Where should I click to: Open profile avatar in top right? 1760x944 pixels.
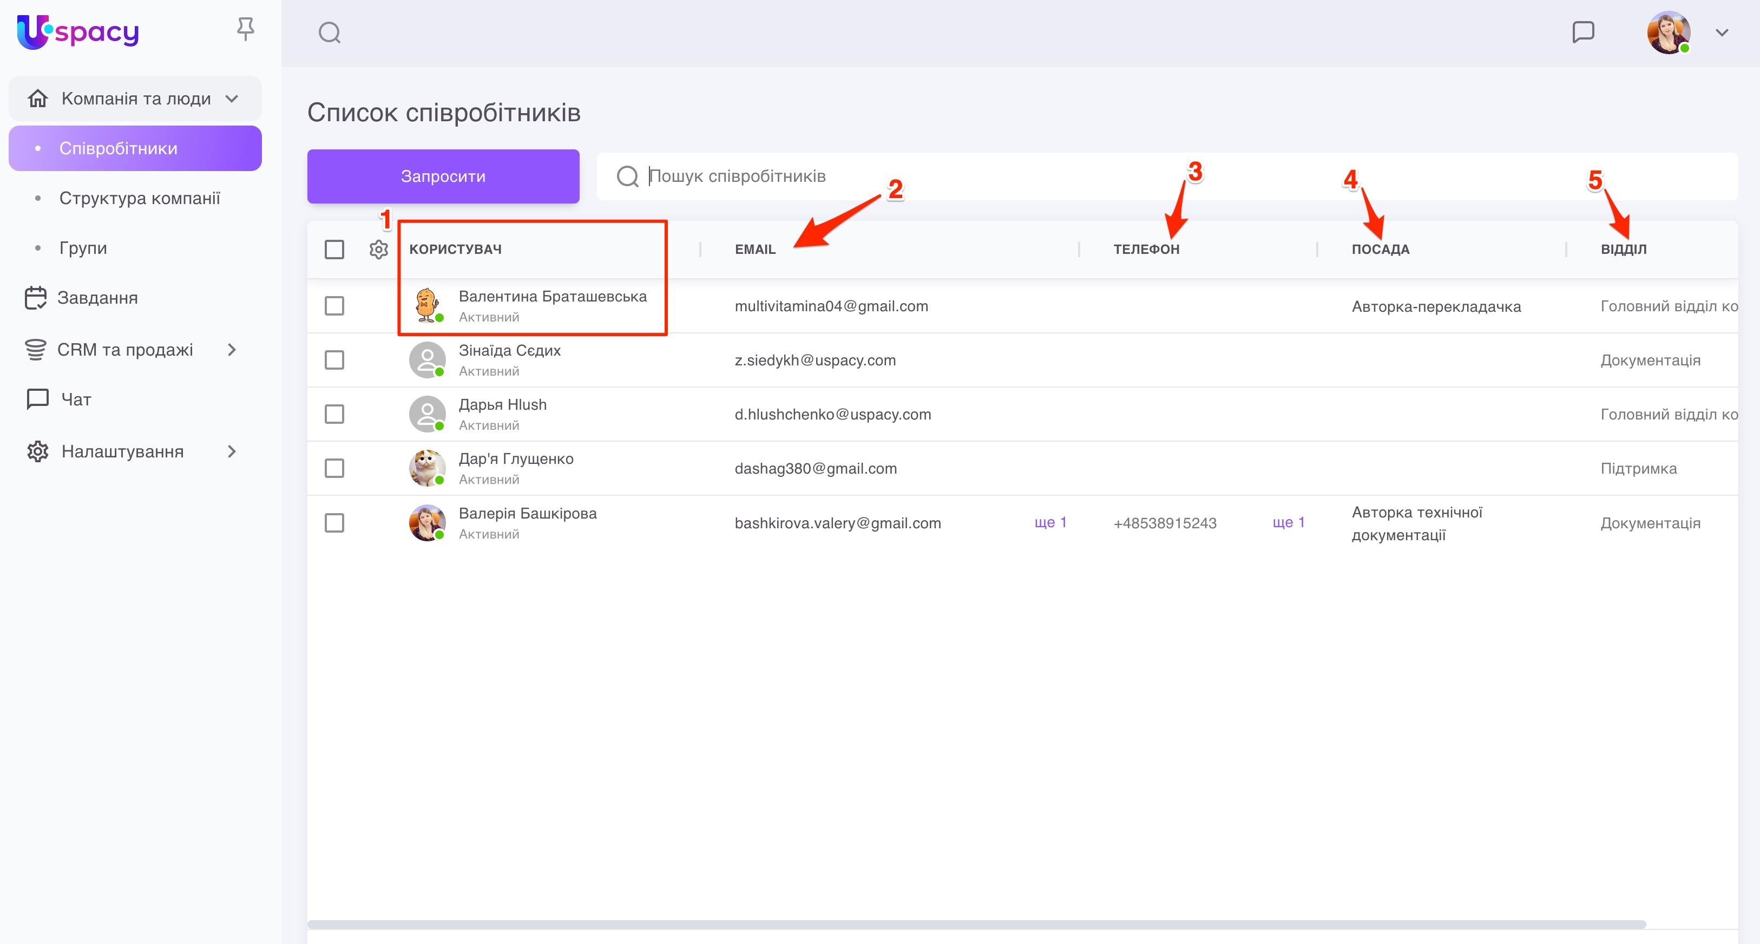(x=1669, y=32)
